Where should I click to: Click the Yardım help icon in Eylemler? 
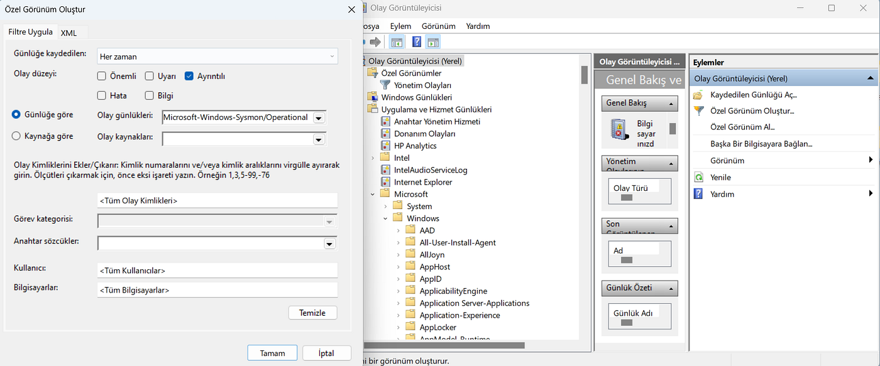click(698, 194)
